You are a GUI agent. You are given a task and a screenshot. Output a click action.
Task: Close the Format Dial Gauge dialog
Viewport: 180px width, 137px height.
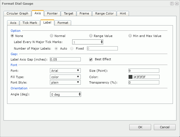coord(177,4)
